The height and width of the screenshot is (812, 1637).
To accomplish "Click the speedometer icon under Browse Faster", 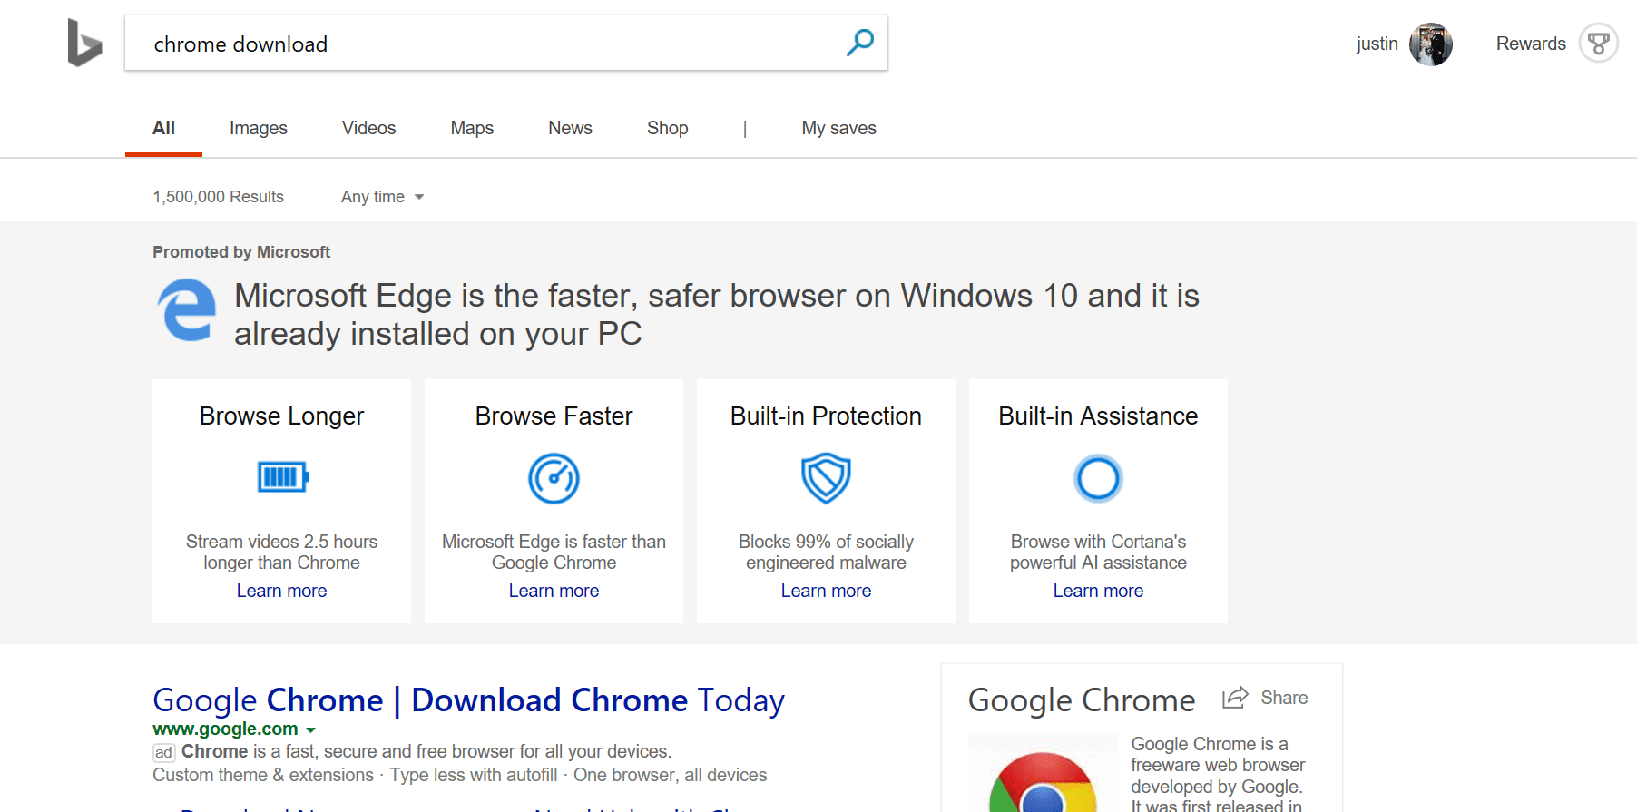I will [554, 478].
